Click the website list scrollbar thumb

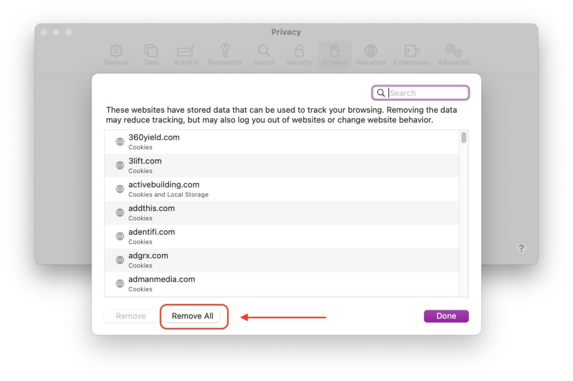pos(464,137)
